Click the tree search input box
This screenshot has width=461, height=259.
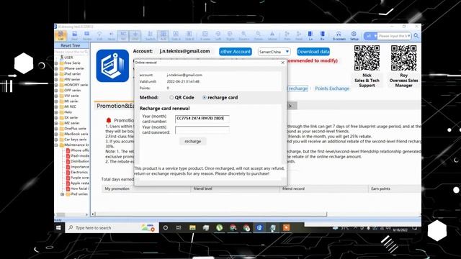71,52
